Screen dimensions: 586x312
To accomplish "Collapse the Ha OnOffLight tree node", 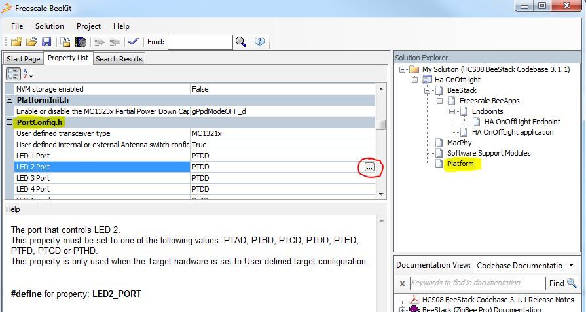I will point(415,80).
